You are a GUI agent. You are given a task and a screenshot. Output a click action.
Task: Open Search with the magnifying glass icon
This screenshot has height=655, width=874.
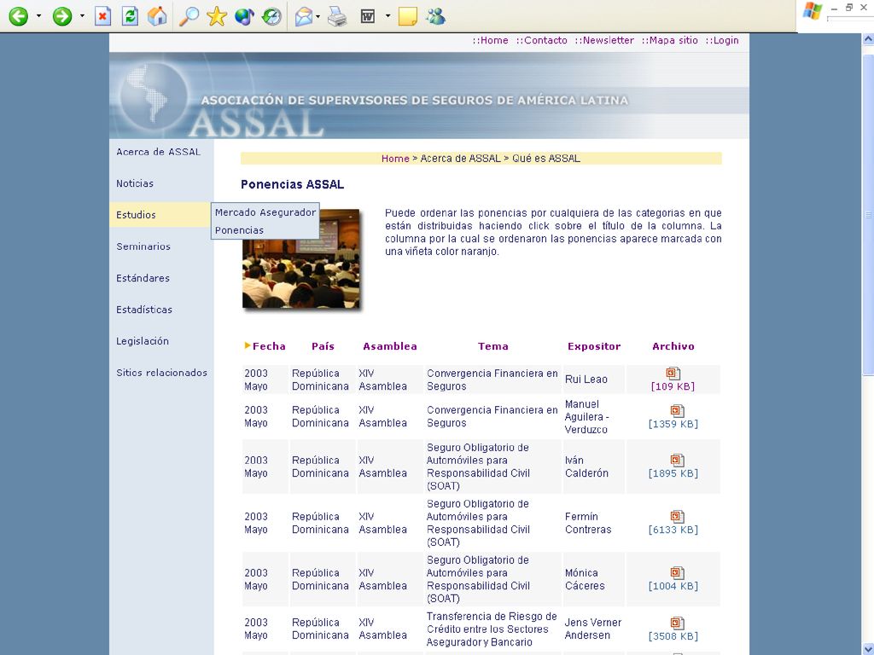click(x=189, y=16)
